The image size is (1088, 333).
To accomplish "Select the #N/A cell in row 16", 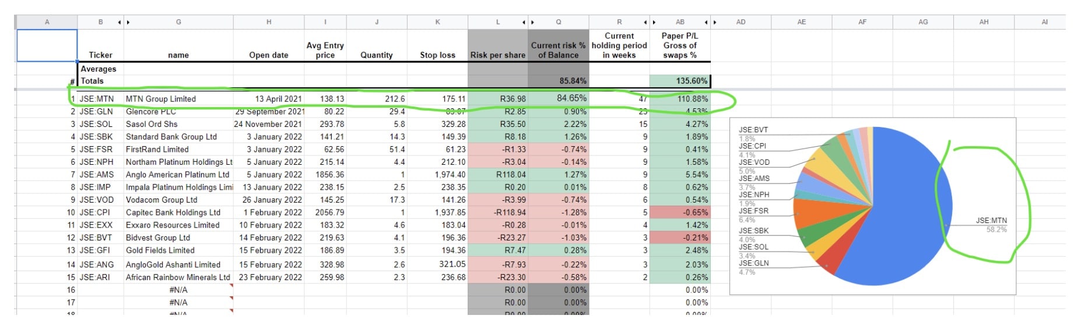I will [178, 290].
